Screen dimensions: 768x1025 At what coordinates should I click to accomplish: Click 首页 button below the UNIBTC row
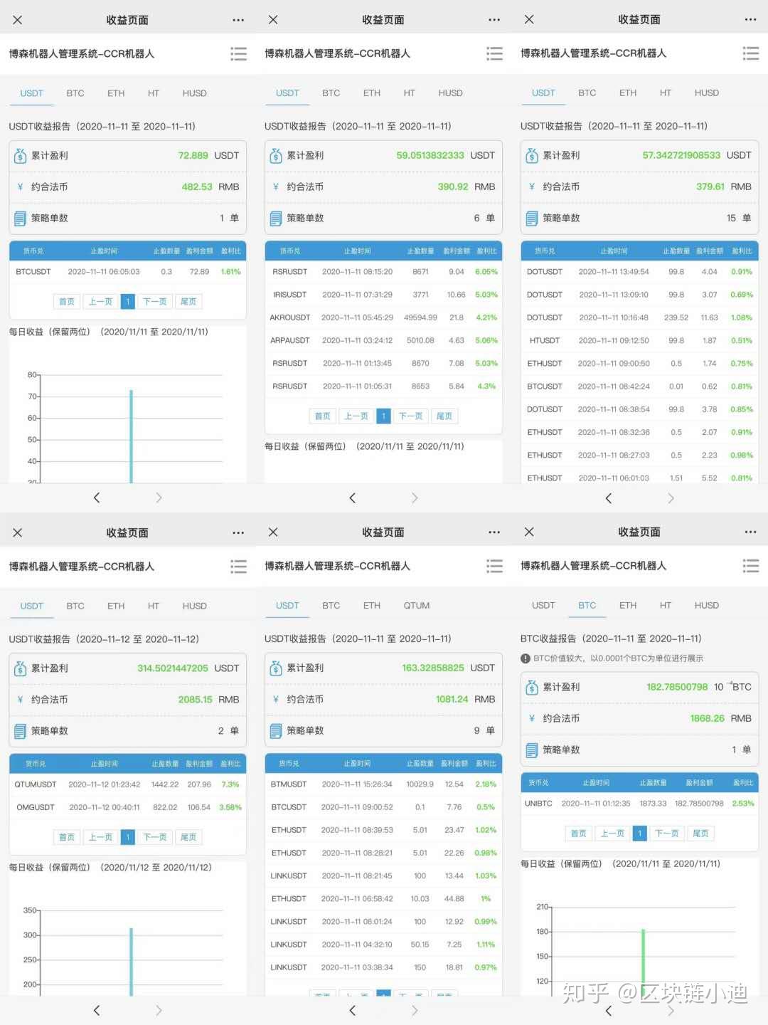578,834
